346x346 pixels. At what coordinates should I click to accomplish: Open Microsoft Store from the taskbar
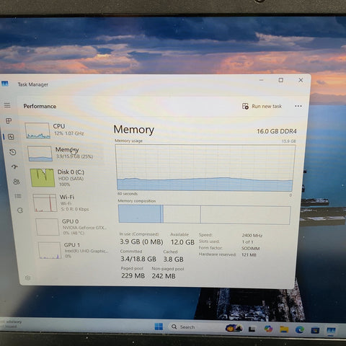click(x=315, y=330)
